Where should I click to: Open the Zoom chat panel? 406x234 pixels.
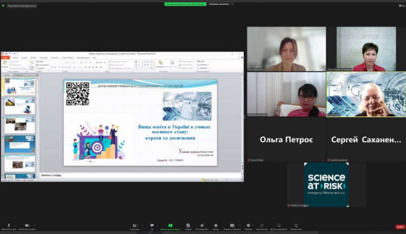click(x=152, y=225)
